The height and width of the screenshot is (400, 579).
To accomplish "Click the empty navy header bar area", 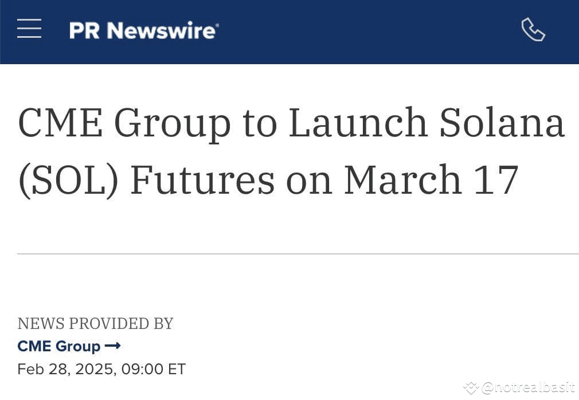I will point(369,32).
